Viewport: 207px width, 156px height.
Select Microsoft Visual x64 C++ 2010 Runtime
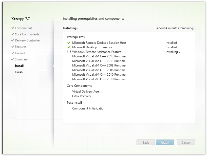pyautogui.click(x=99, y=75)
